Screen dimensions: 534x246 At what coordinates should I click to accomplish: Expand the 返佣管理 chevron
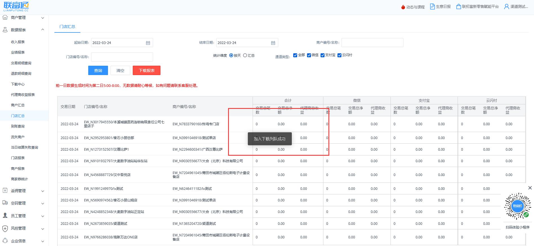tap(43, 191)
